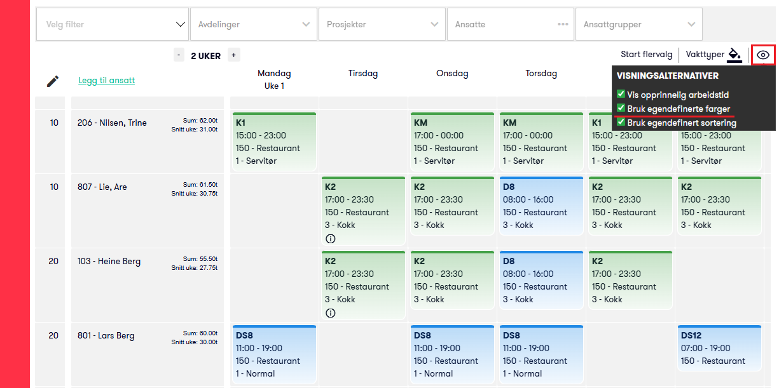Expand the Avdelinger dropdown
Viewport: 779px width, 388px height.
coord(253,24)
